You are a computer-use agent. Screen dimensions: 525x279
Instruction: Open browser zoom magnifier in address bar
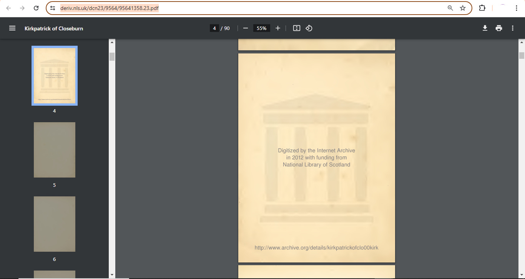pos(450,8)
